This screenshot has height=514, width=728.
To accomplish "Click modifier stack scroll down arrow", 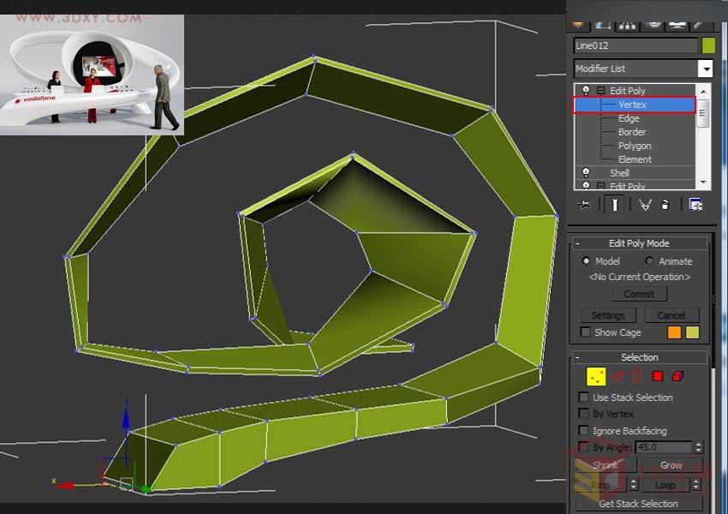I will [702, 182].
